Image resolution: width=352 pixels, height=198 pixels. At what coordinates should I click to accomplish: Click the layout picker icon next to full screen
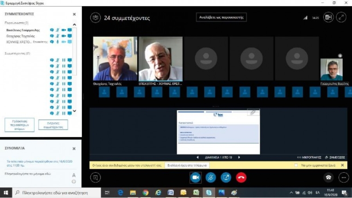328,17
